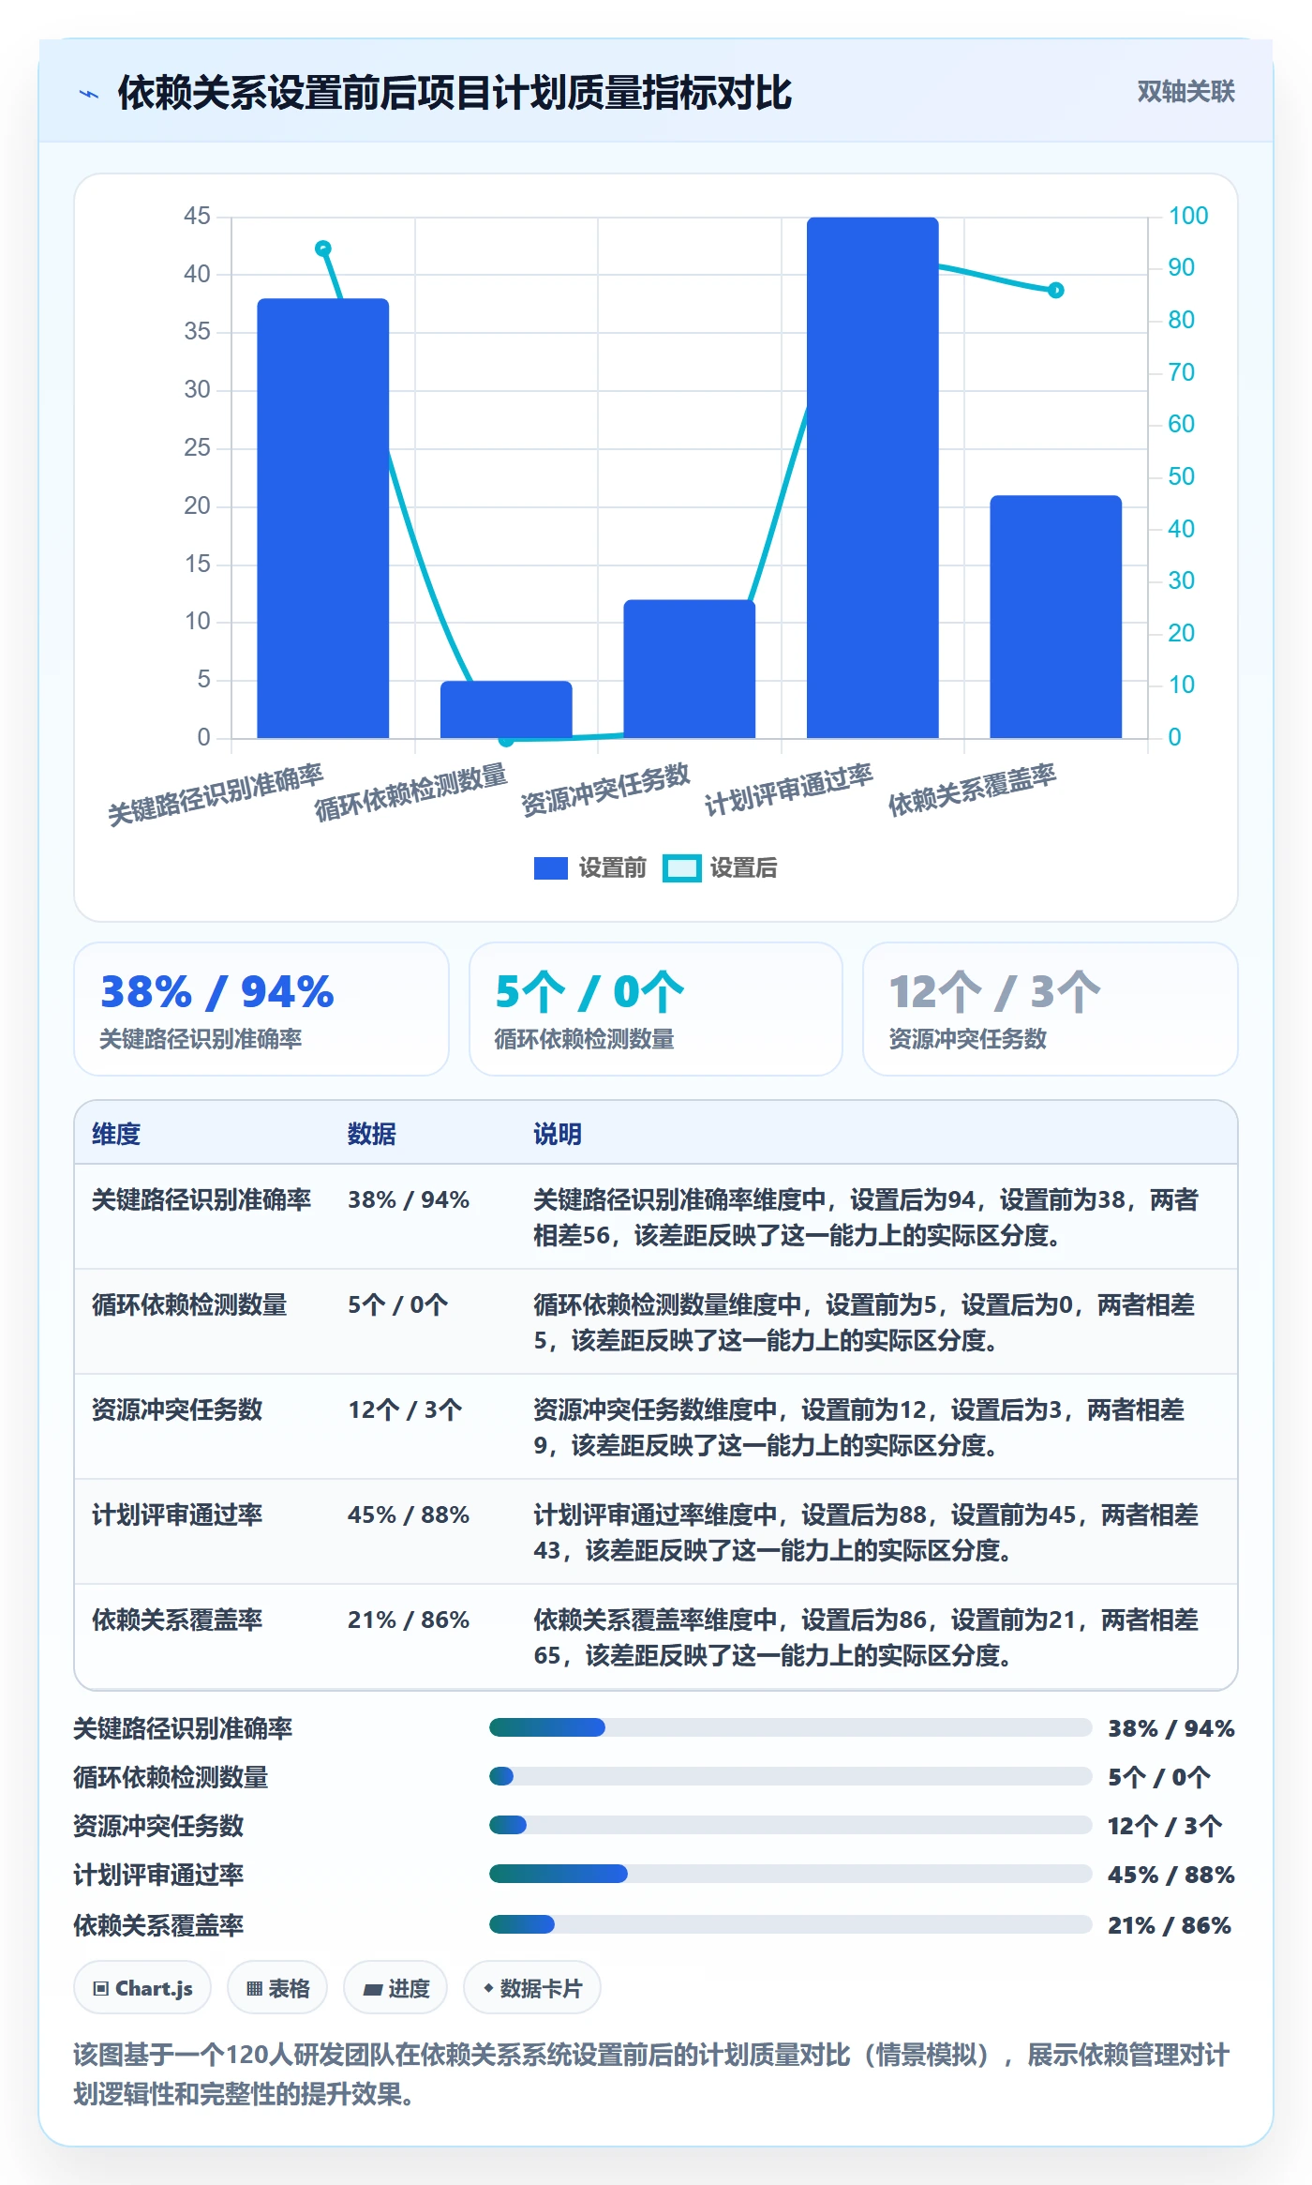Click line point above 依赖关系覆盖率 bar

(x=1056, y=291)
